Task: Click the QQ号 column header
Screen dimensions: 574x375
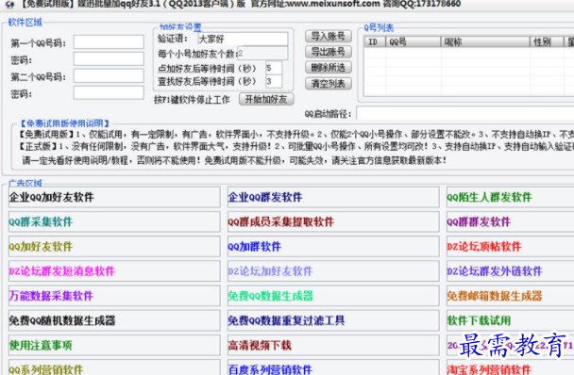Action: pos(414,42)
